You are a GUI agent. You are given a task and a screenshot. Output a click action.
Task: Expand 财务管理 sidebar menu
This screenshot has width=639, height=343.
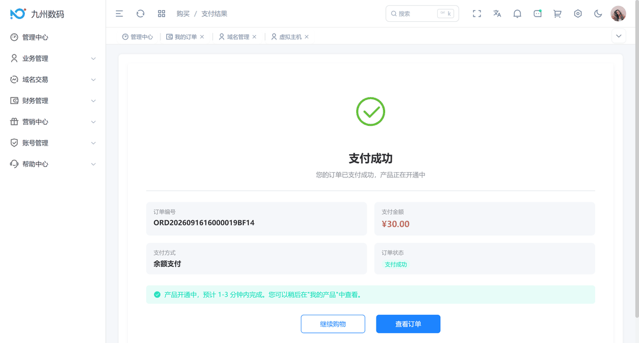click(x=53, y=101)
